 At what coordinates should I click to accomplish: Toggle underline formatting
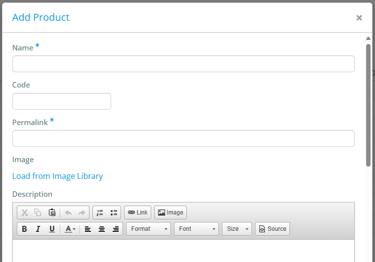tap(52, 229)
